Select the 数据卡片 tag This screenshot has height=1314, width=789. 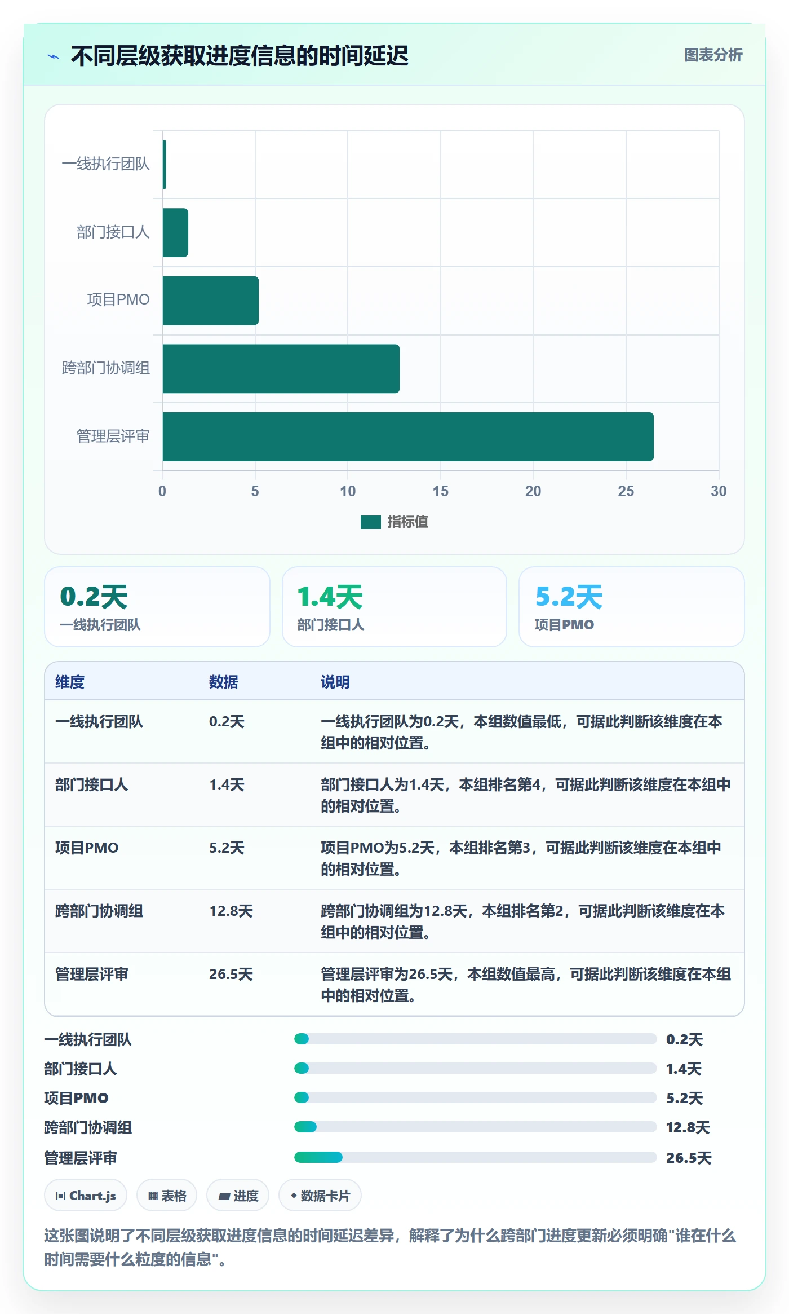[x=320, y=1196]
